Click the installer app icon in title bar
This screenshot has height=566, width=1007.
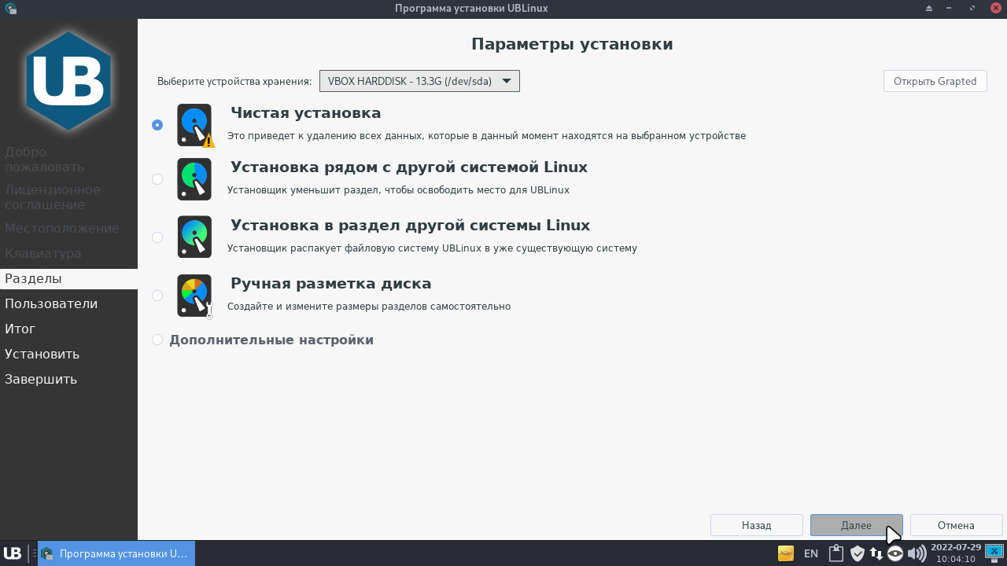(9, 9)
